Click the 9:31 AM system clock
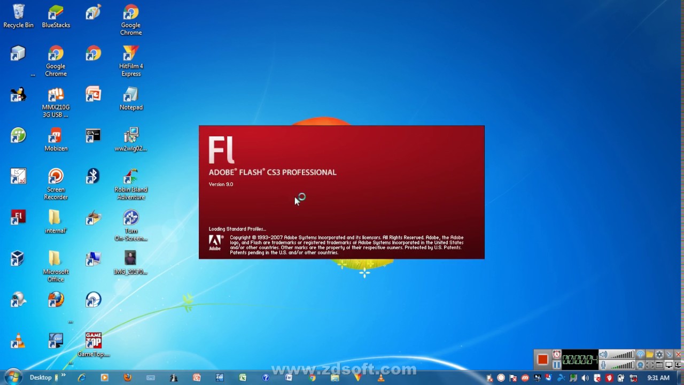 point(658,378)
